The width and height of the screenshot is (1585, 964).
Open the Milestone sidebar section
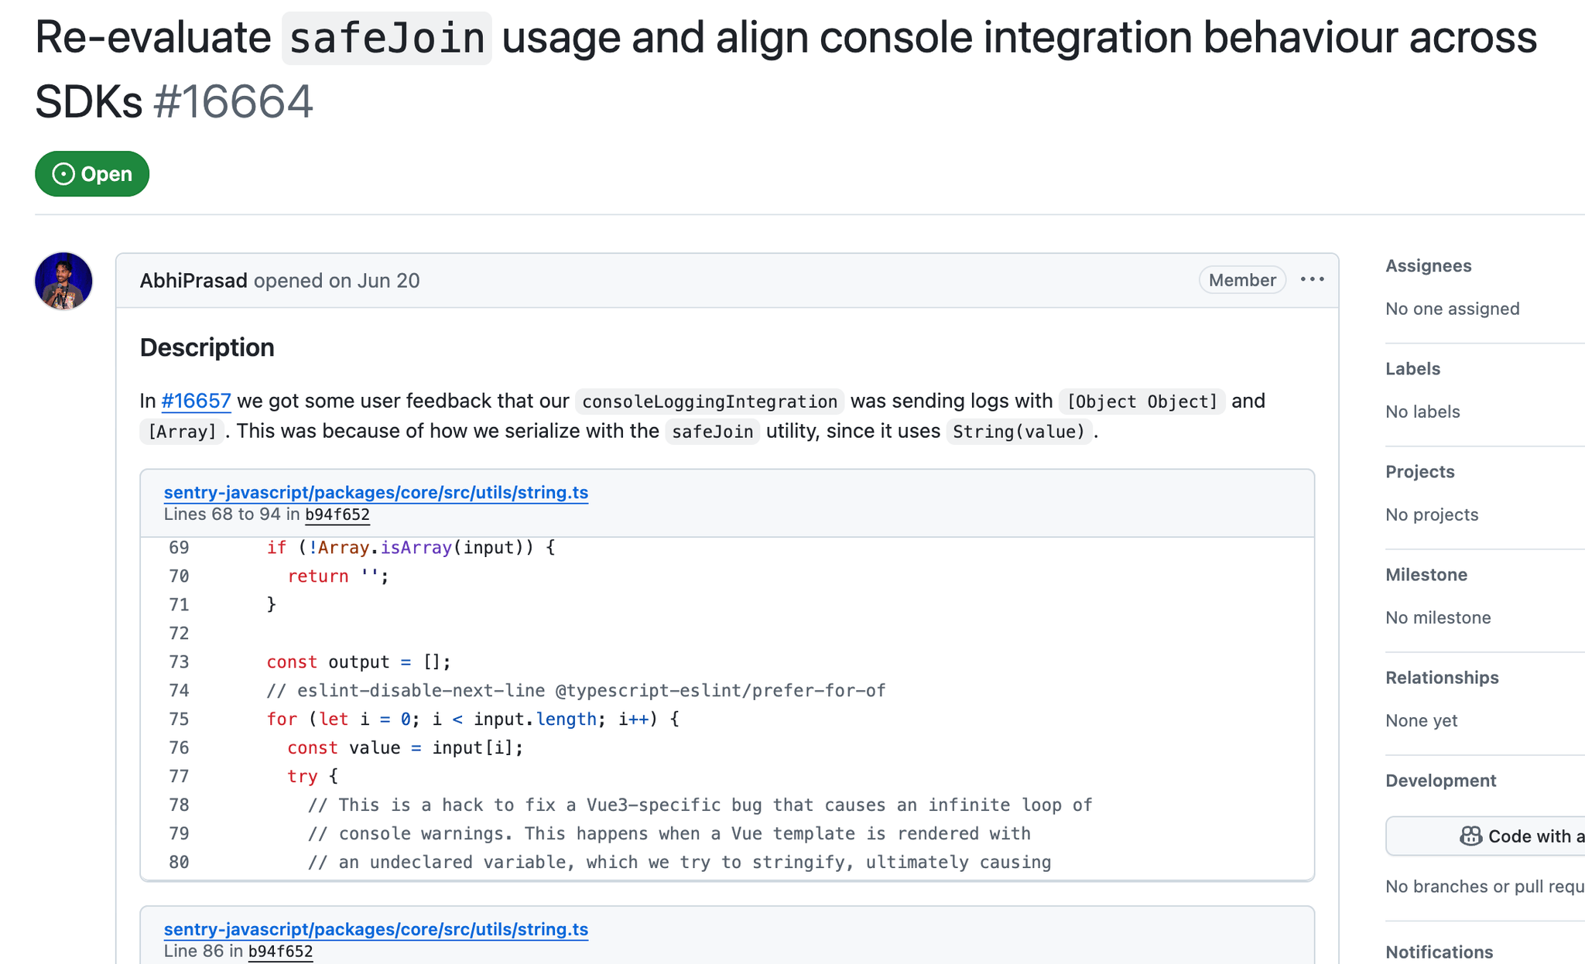(x=1426, y=575)
